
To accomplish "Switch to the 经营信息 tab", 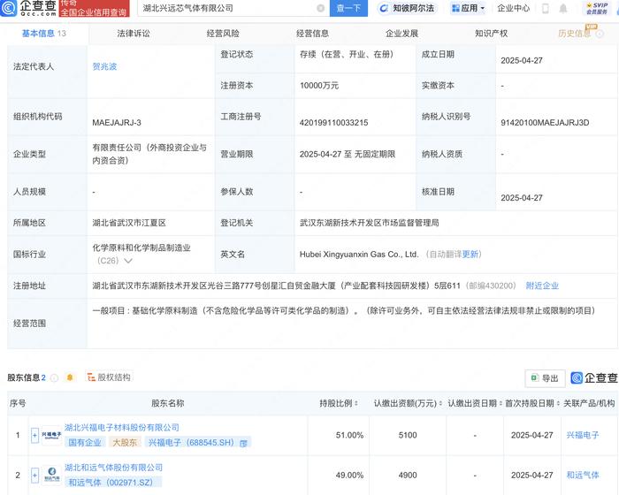I will click(x=312, y=34).
